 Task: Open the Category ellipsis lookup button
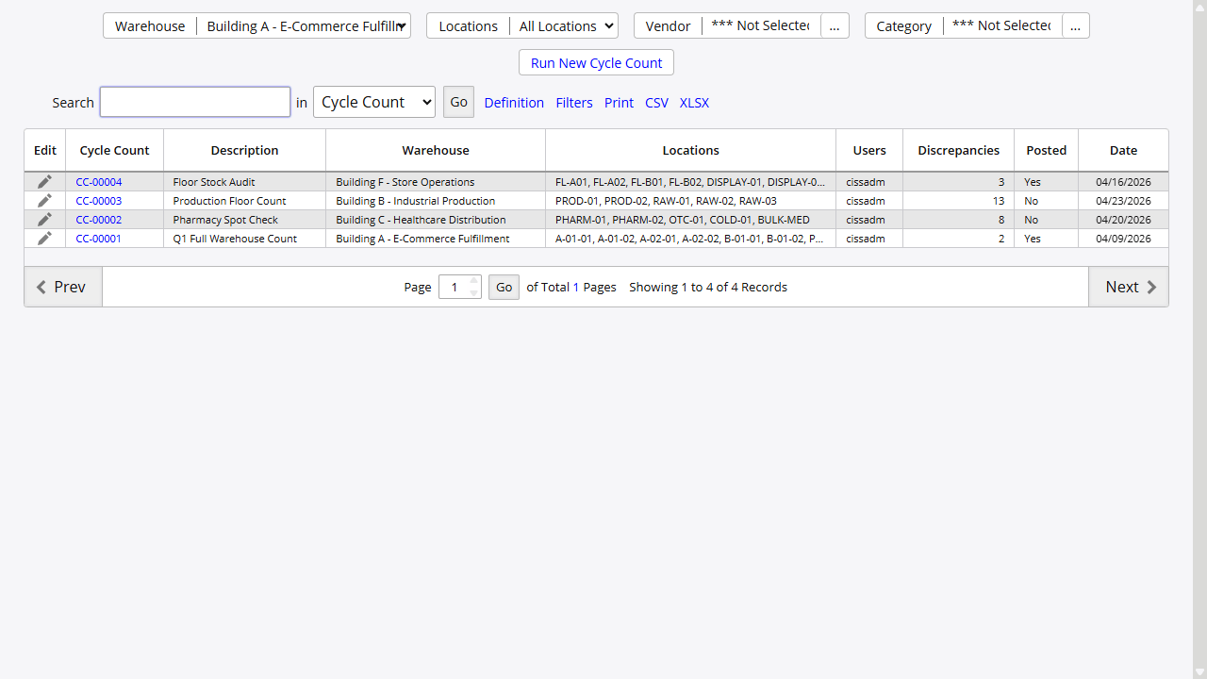pos(1075,26)
